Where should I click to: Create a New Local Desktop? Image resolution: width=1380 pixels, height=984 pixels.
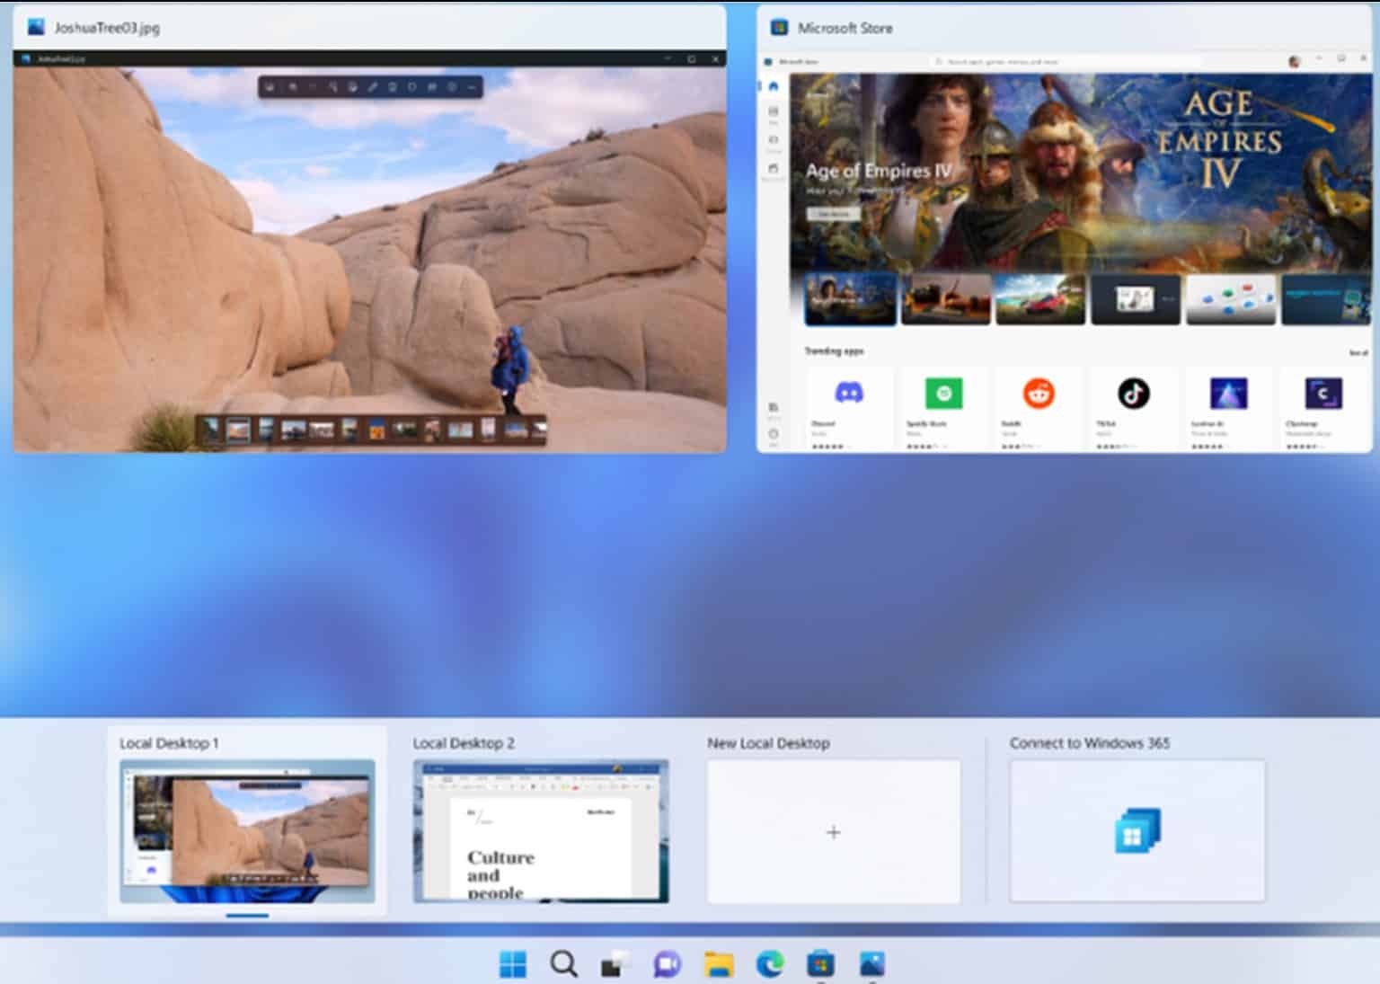(x=833, y=831)
